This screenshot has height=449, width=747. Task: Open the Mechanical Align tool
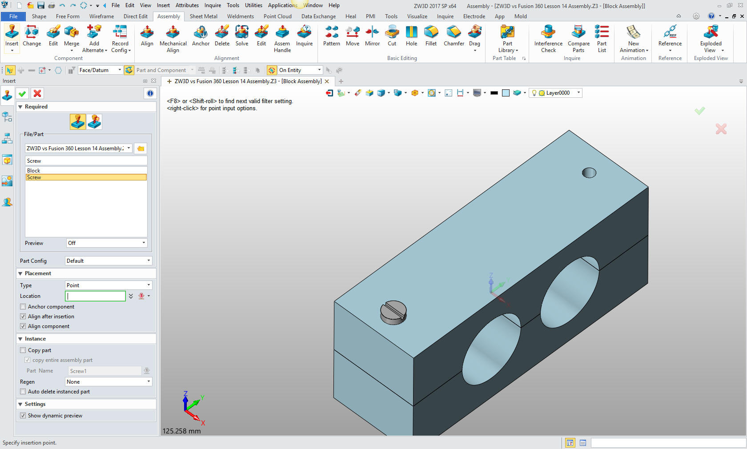[173, 39]
